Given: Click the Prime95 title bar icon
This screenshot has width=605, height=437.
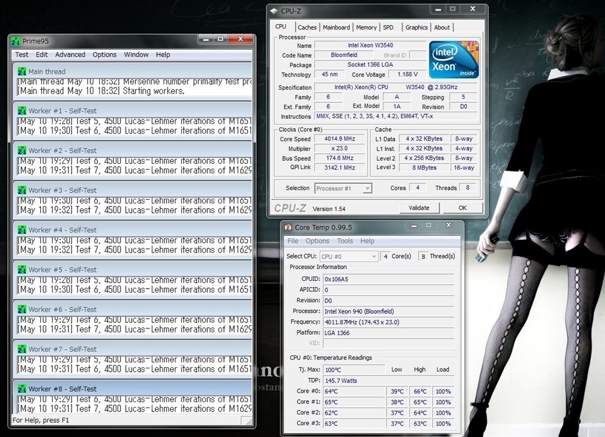Looking at the screenshot, I should [x=16, y=41].
